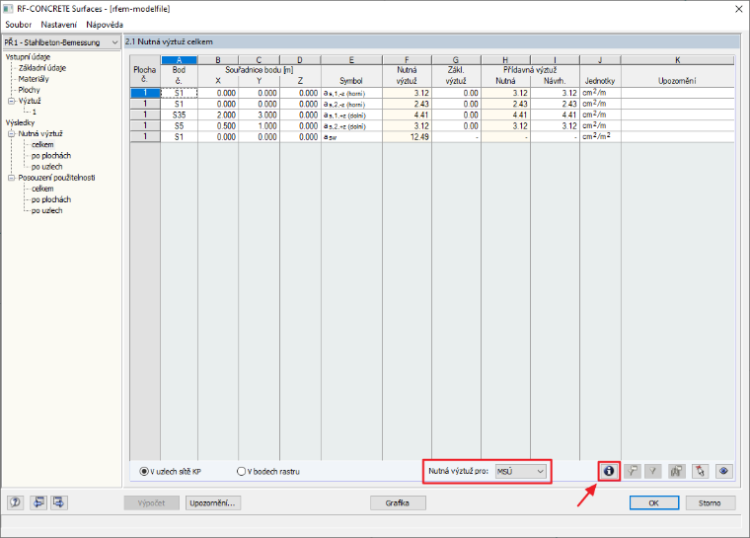Open the 'Nutná výztuž pro' MSÚ dropdown
This screenshot has width=750, height=538.
520,472
